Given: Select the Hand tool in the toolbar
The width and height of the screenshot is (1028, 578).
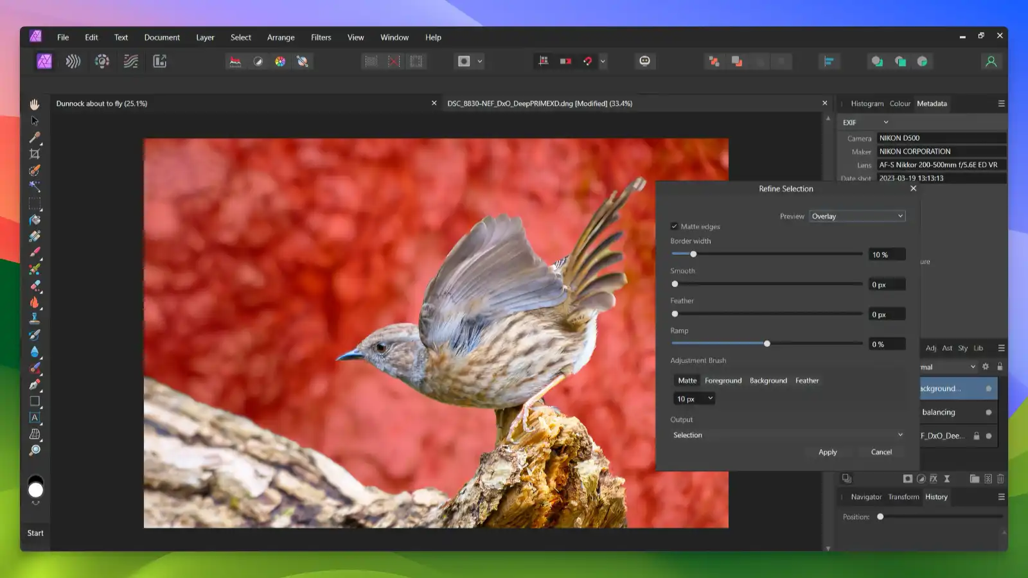Looking at the screenshot, I should point(35,105).
